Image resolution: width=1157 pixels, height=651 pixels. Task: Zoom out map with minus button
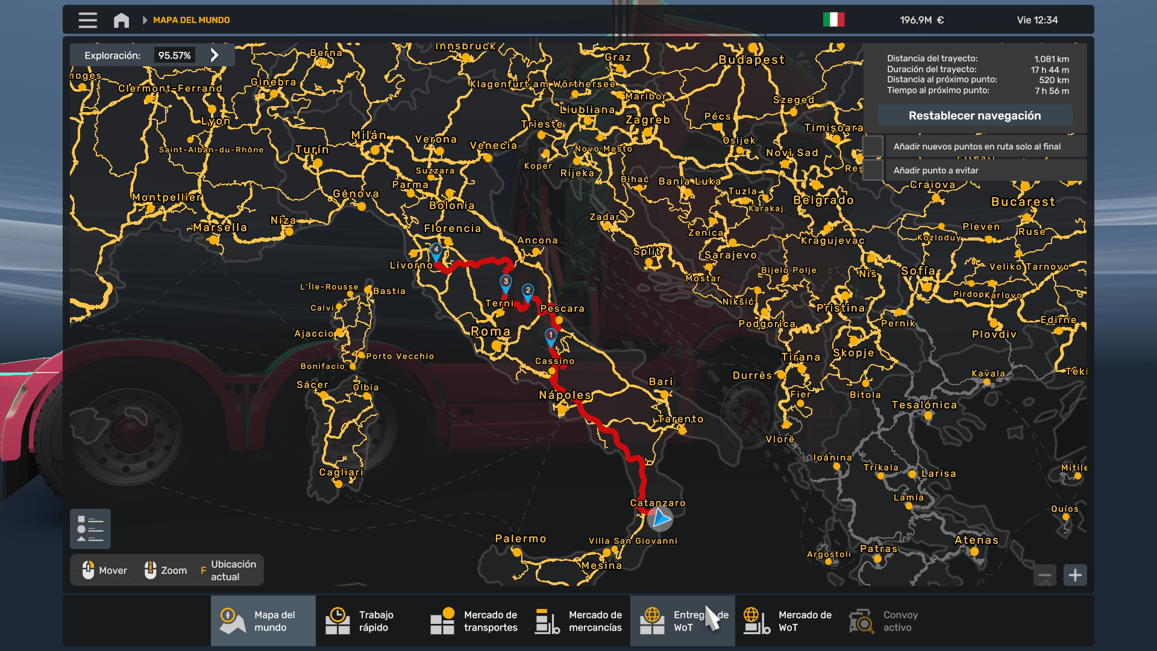coord(1045,575)
